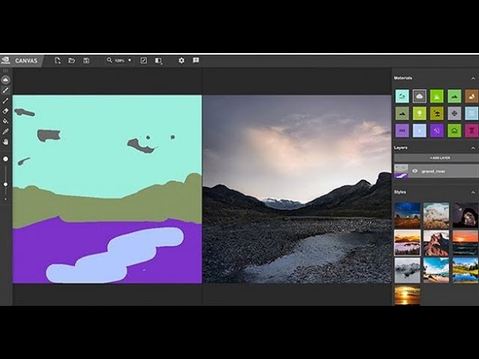Collapse the Styles panel
This screenshot has width=479, height=359.
[473, 192]
